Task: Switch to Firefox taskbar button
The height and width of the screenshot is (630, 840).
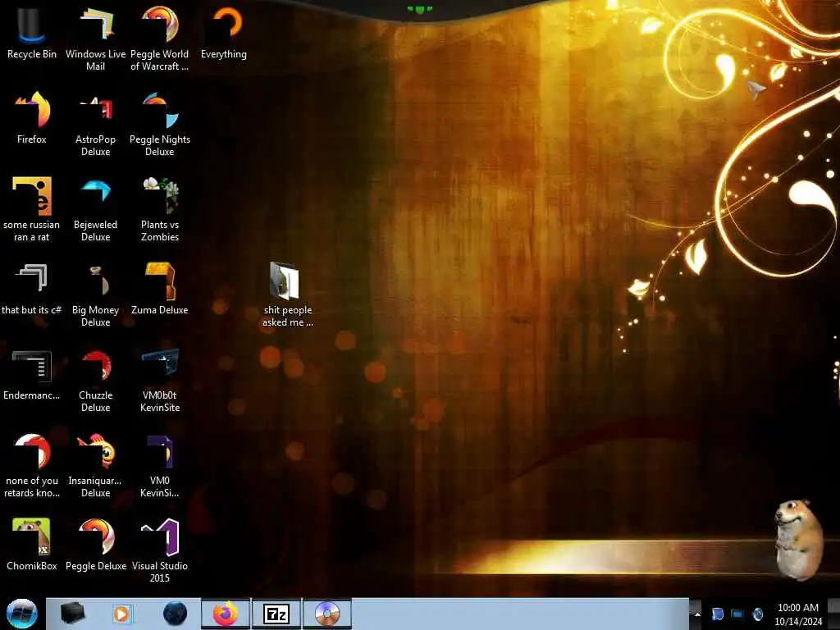Action: (226, 614)
